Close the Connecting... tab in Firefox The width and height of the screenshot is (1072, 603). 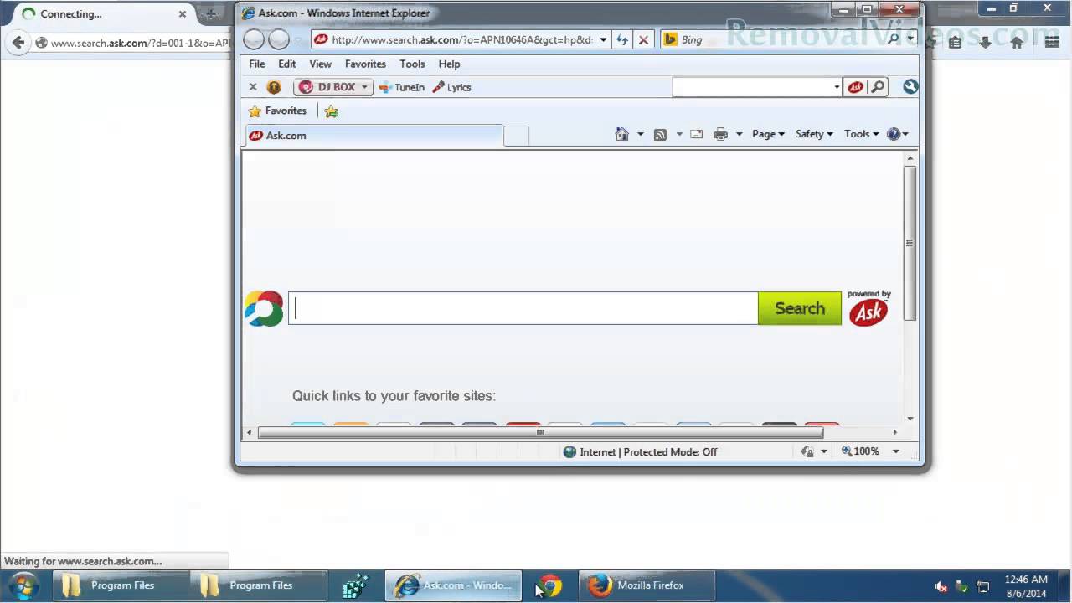pyautogui.click(x=182, y=14)
